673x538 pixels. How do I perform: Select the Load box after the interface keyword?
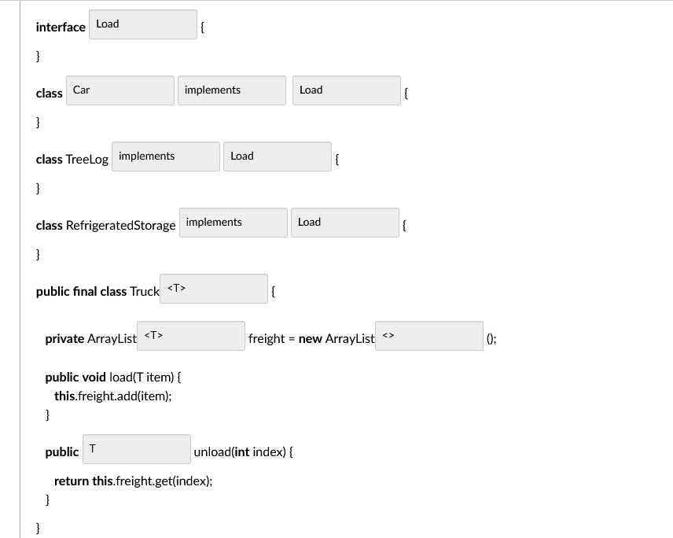pyautogui.click(x=142, y=24)
